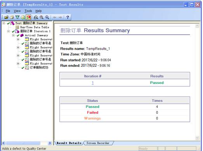The height and width of the screenshot is (151, 203).
Task: Click the Help question mark icon
Action: click(68, 17)
